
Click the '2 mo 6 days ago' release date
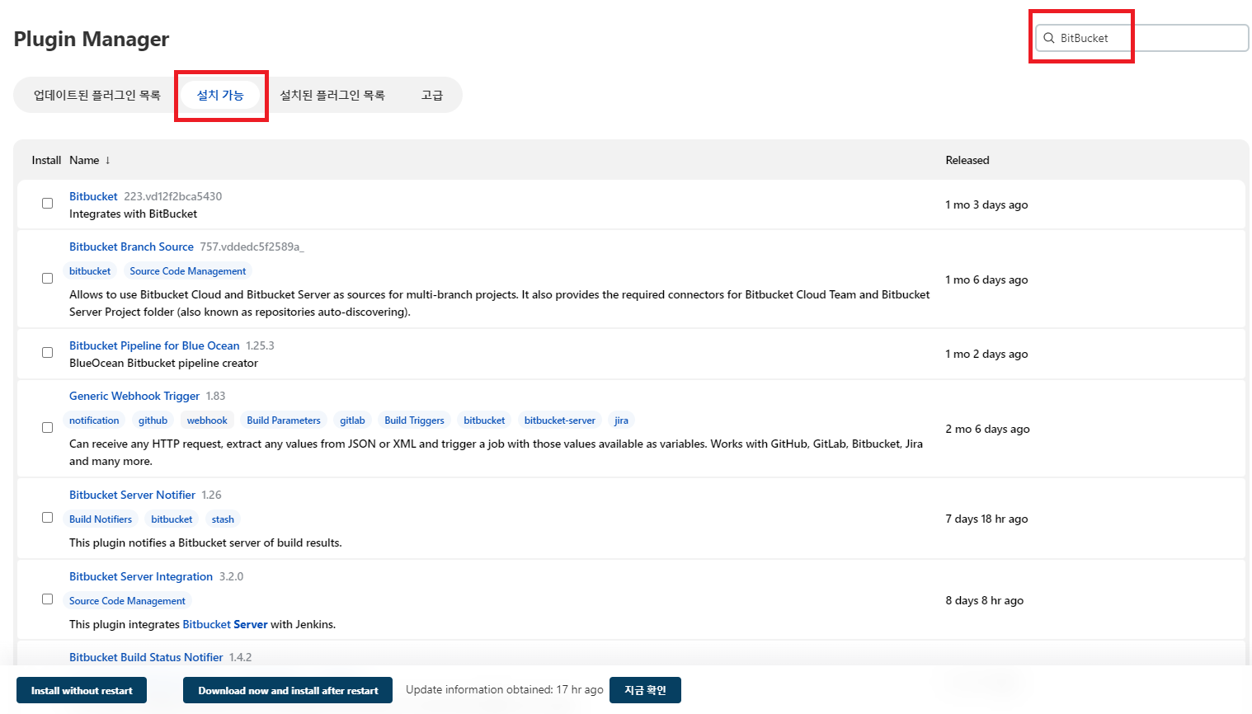click(987, 429)
